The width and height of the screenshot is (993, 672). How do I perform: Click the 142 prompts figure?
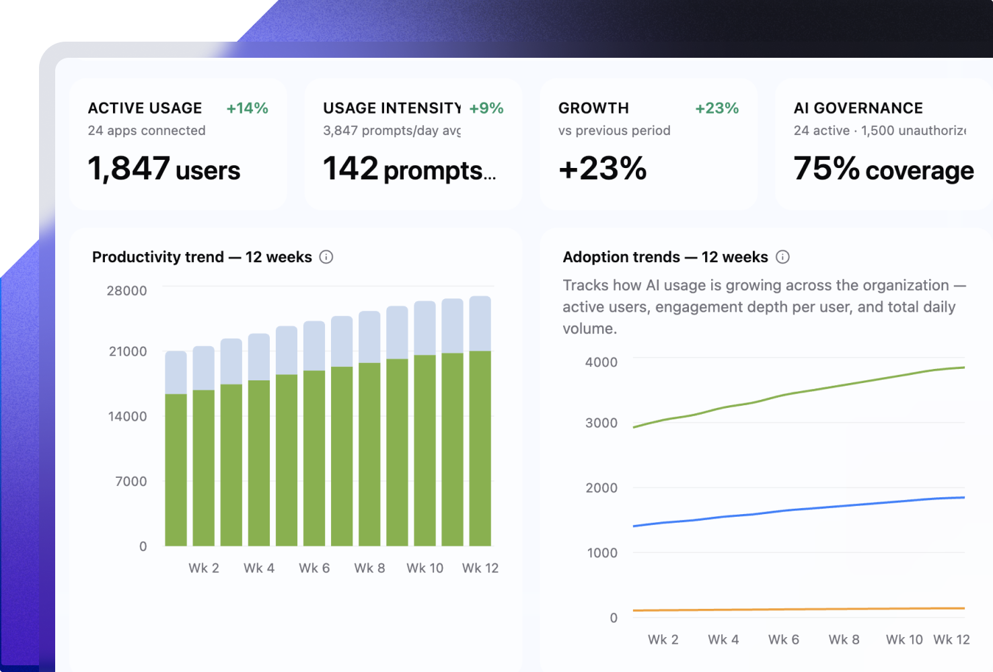pyautogui.click(x=410, y=169)
